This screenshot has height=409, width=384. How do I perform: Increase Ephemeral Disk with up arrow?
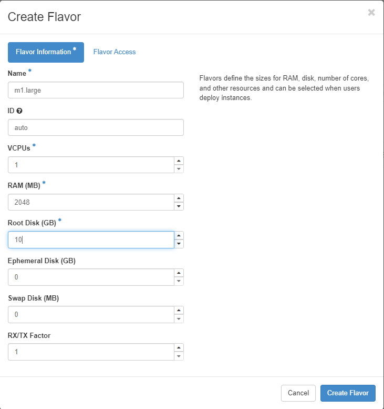point(179,273)
